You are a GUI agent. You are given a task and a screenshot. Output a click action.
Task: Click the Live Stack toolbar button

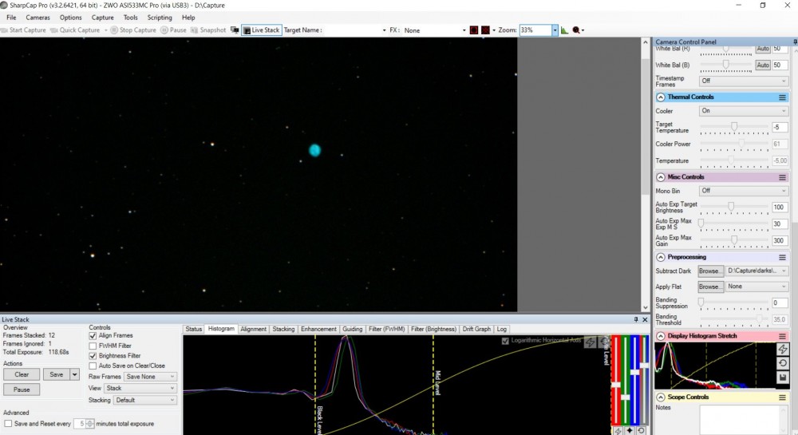click(x=262, y=30)
